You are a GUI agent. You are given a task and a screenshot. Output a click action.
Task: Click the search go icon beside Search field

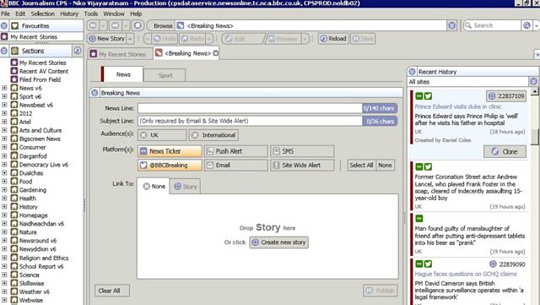526,25
